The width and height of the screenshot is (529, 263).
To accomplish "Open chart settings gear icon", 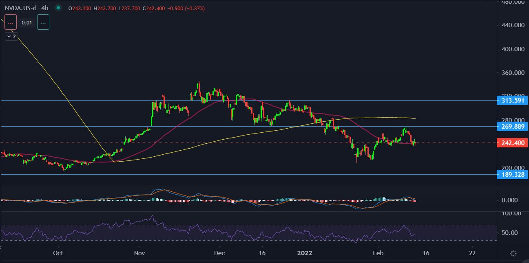I will click(513, 253).
